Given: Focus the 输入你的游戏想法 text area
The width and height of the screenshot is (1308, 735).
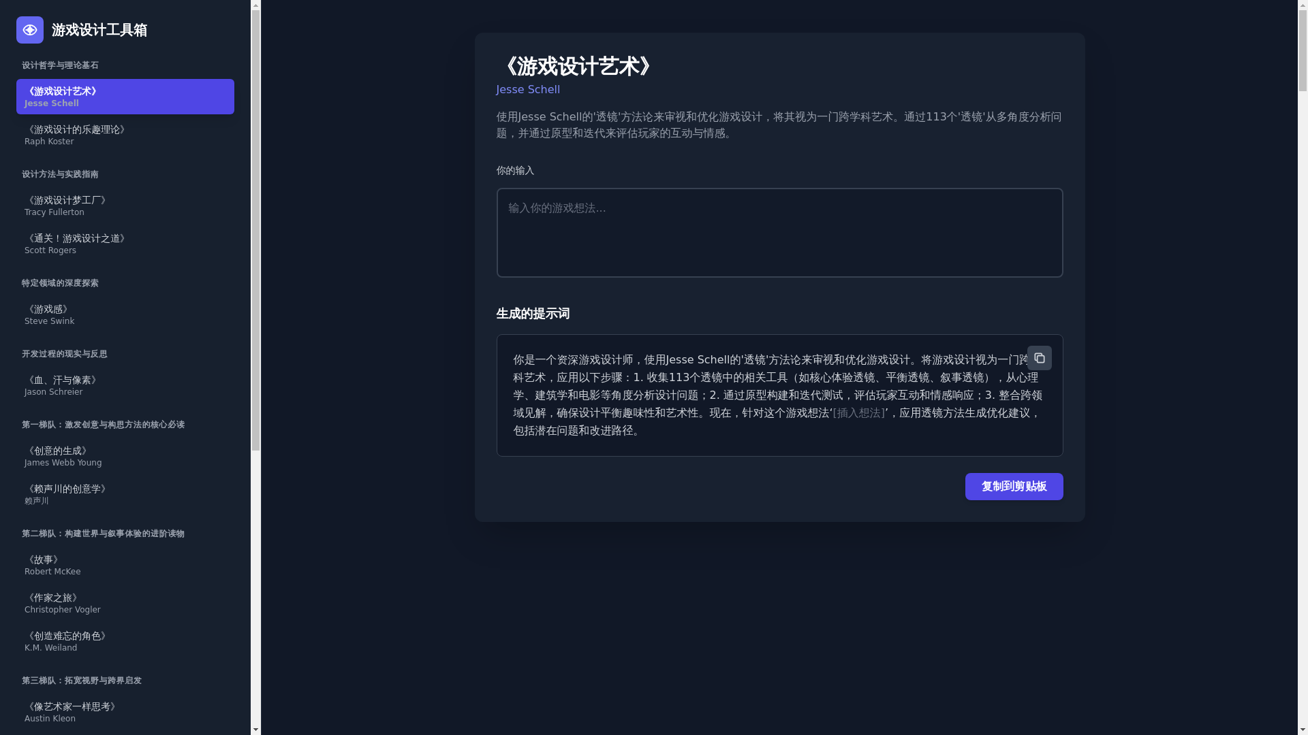Looking at the screenshot, I should click(779, 233).
